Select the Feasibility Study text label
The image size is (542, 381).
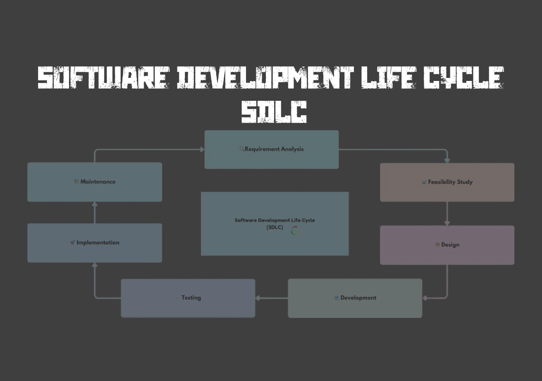click(x=450, y=182)
